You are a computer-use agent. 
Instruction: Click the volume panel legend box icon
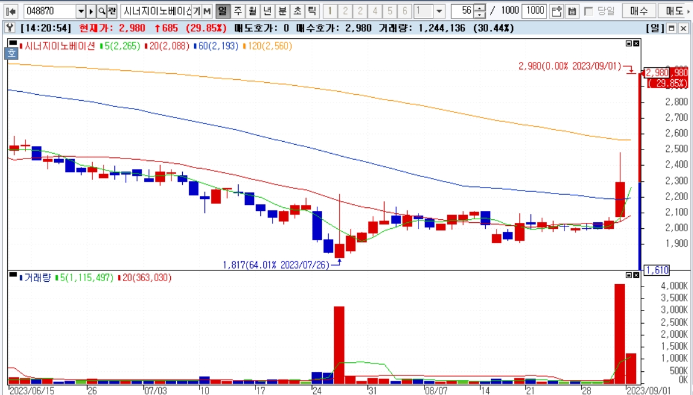coord(13,275)
